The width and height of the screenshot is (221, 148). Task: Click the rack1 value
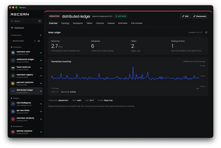[79, 100]
